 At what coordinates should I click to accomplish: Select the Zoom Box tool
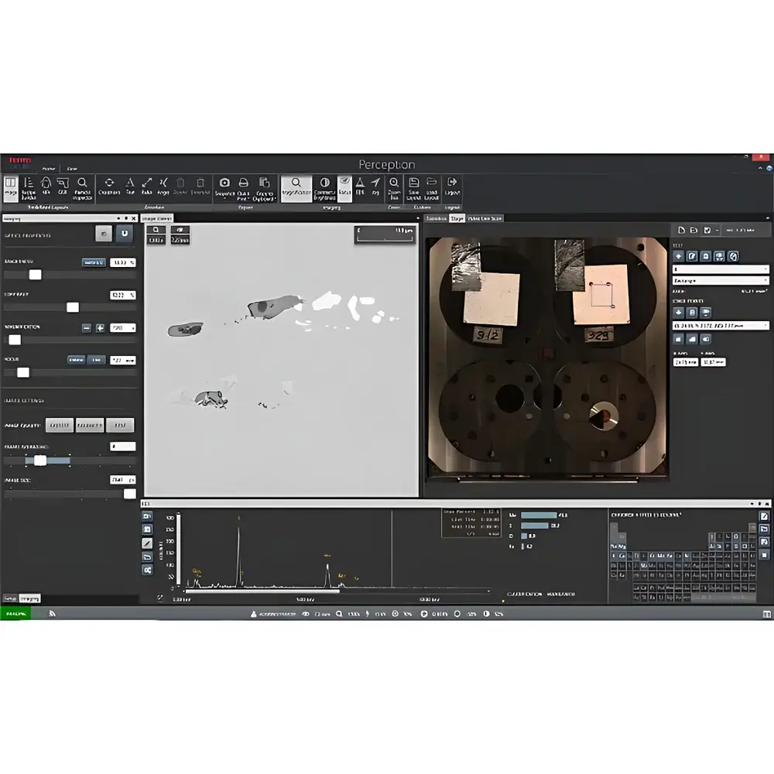coord(394,187)
